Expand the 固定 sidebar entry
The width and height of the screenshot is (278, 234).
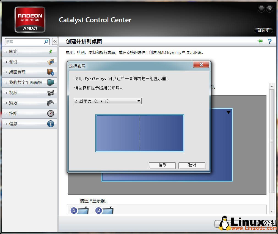pyautogui.click(x=12, y=51)
